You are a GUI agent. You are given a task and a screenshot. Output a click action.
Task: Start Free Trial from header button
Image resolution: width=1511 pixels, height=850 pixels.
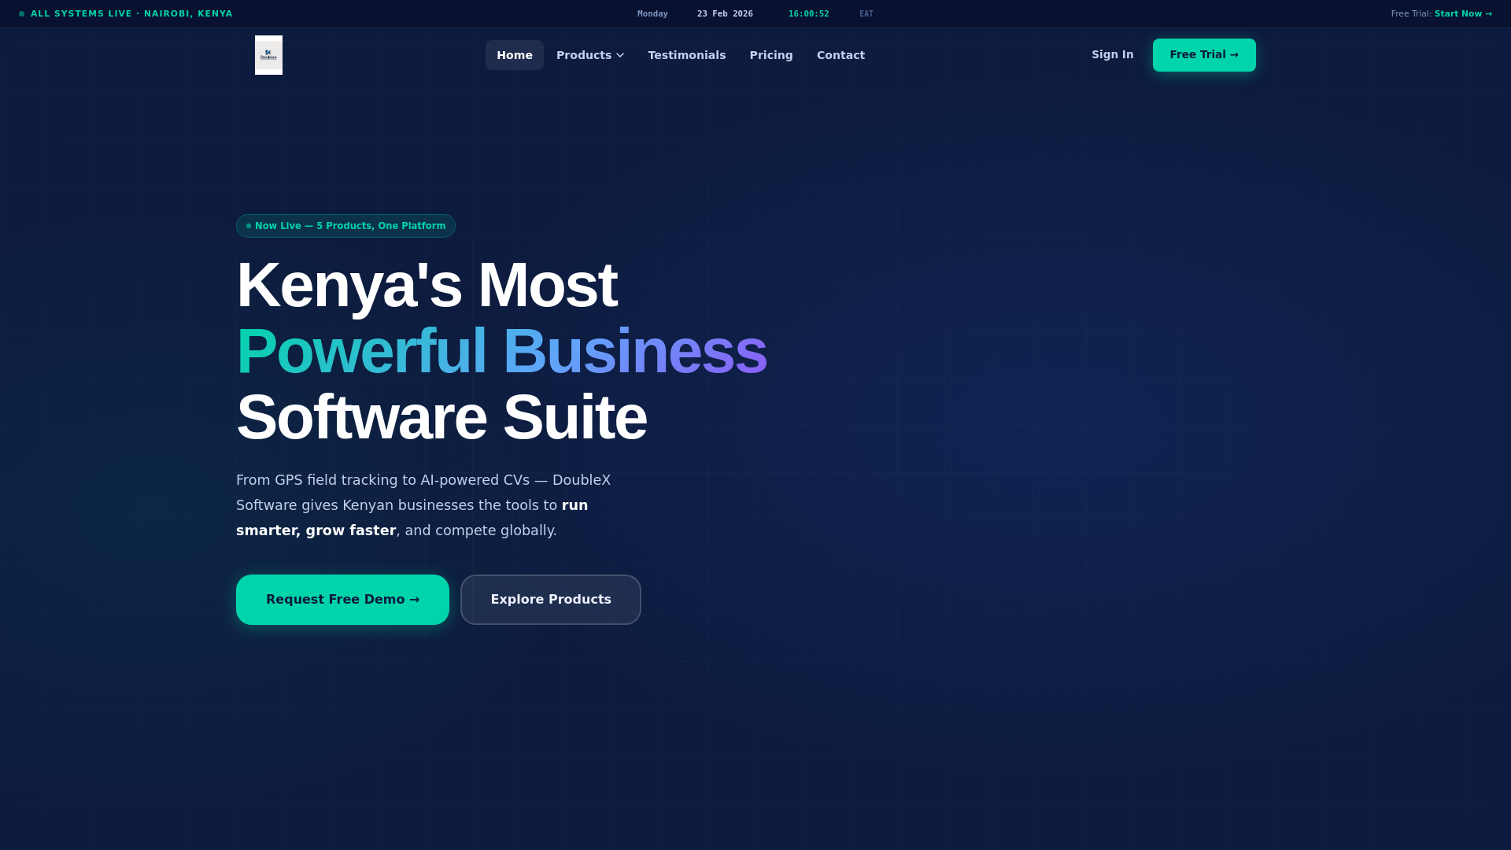tap(1204, 55)
